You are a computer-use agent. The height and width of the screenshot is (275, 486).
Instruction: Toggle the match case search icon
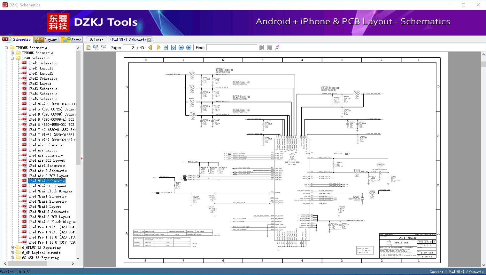click(277, 47)
